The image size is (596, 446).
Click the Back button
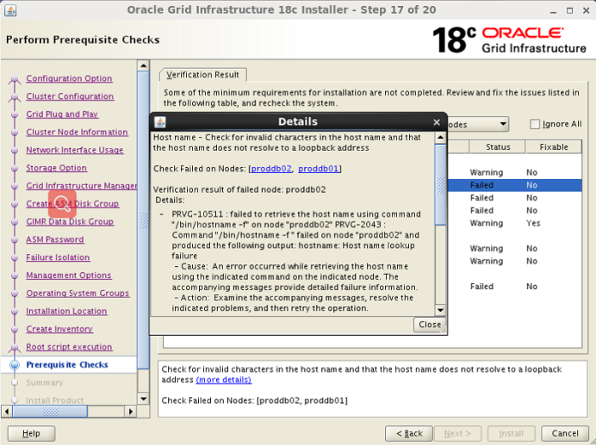click(408, 433)
